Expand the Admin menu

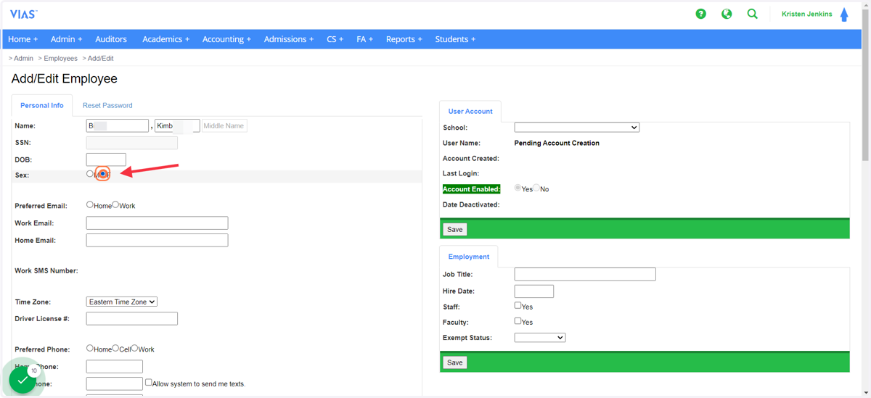pyautogui.click(x=67, y=39)
